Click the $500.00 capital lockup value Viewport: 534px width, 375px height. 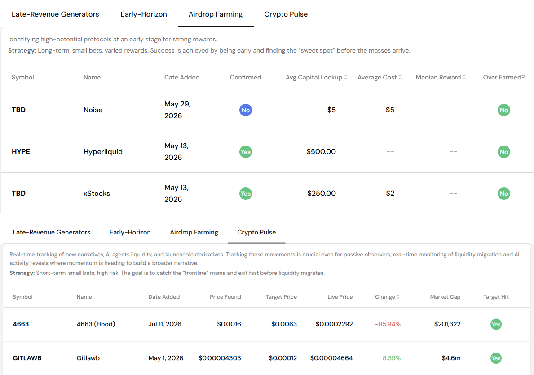click(321, 151)
